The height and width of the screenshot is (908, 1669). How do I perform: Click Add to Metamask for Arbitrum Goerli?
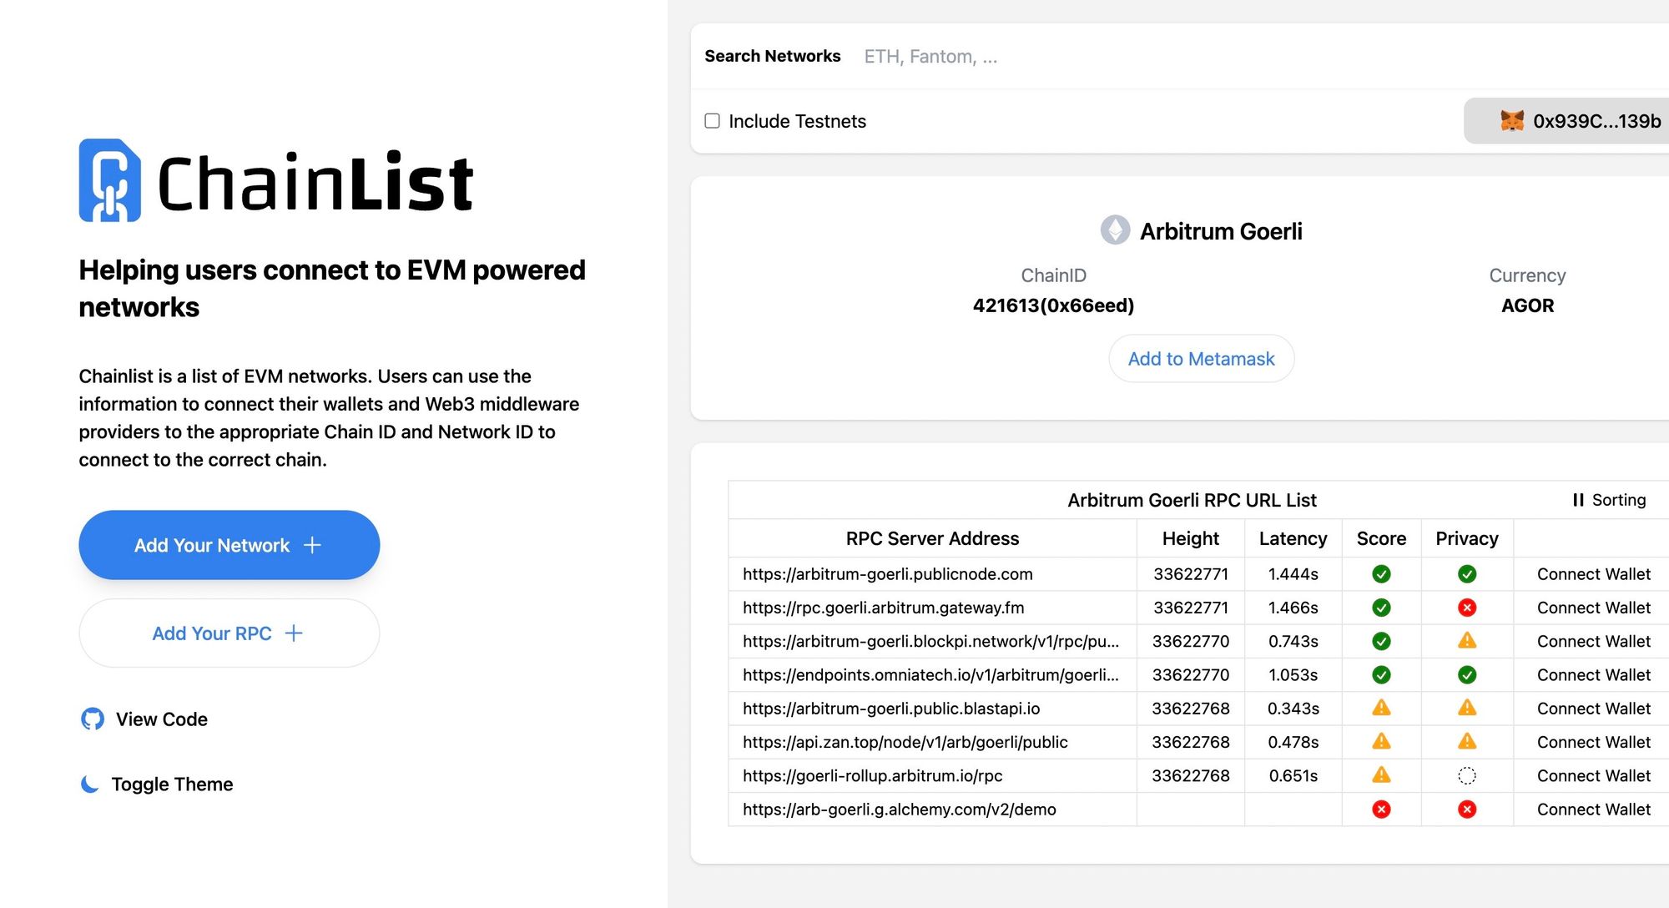[1201, 359]
